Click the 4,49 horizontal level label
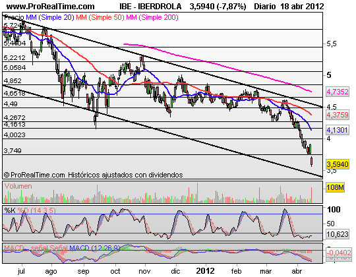This screenshot has height=277, width=356. click(11, 104)
